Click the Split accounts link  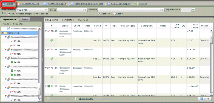pos(86,99)
